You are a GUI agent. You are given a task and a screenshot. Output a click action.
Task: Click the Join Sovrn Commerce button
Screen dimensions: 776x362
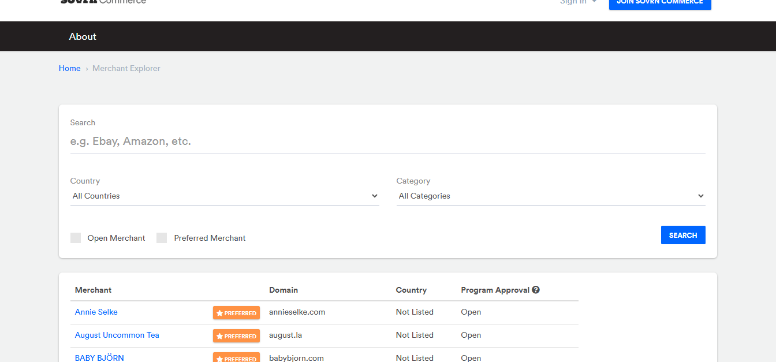tap(660, 3)
